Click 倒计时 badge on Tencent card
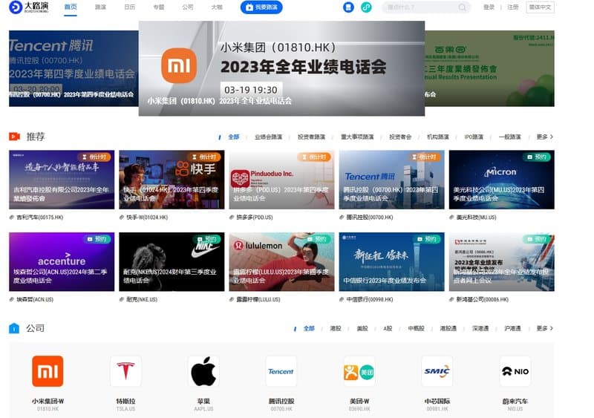 point(424,157)
